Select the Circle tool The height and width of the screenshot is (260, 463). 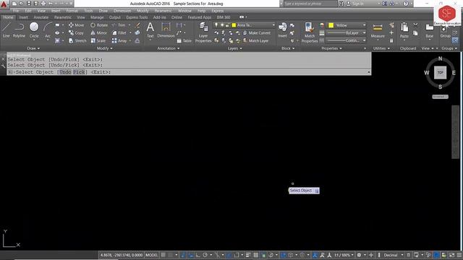click(34, 30)
